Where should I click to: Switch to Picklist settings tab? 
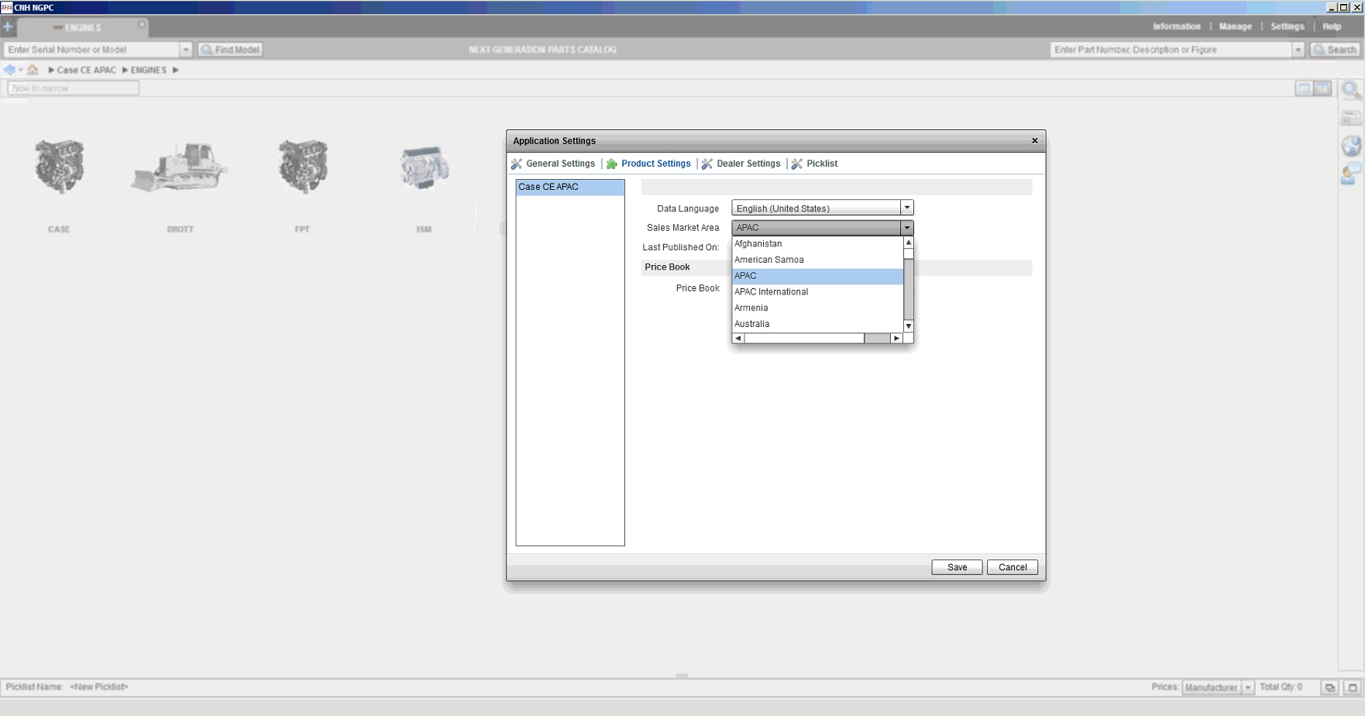point(822,164)
